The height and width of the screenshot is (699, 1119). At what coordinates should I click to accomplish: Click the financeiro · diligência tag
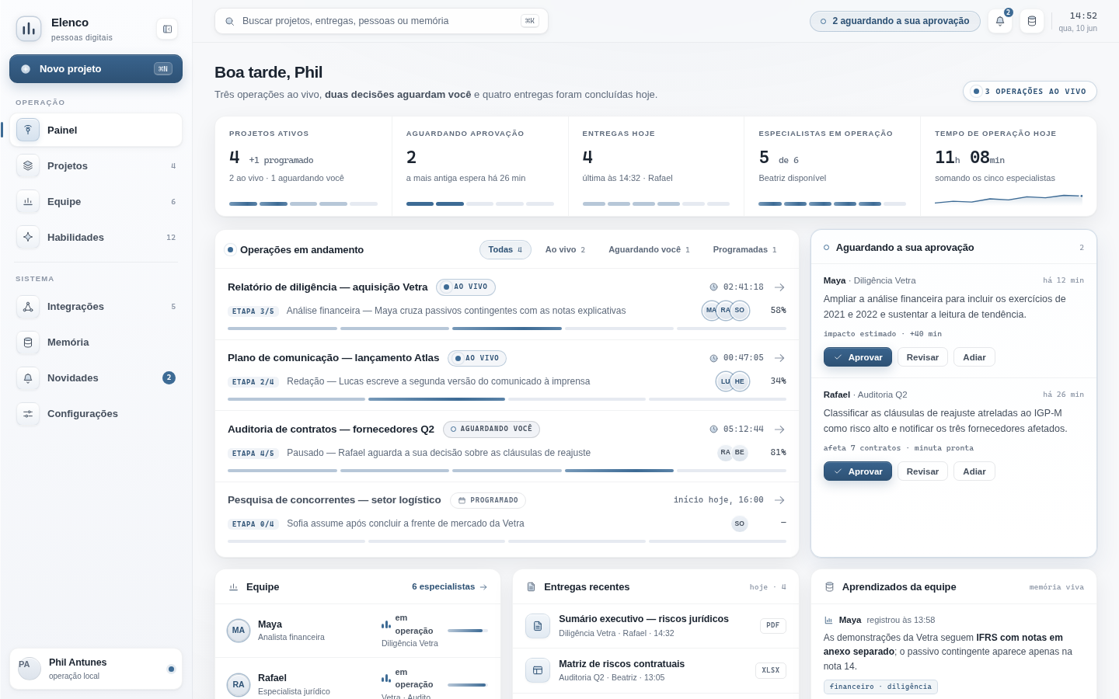click(880, 687)
